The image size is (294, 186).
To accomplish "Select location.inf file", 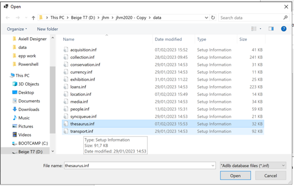I will pos(163,94).
